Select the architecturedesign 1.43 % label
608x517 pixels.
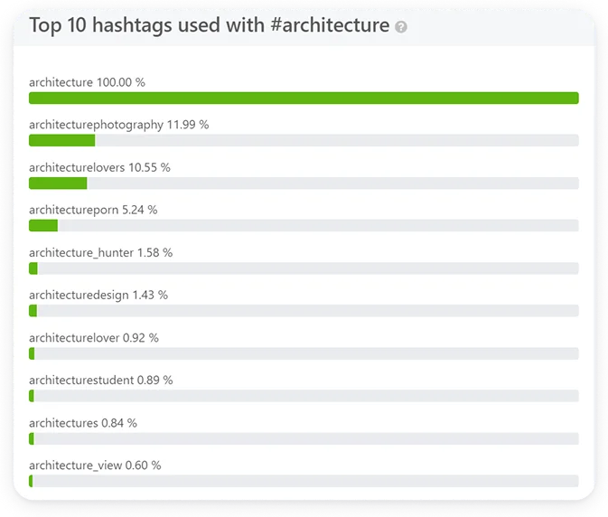98,295
